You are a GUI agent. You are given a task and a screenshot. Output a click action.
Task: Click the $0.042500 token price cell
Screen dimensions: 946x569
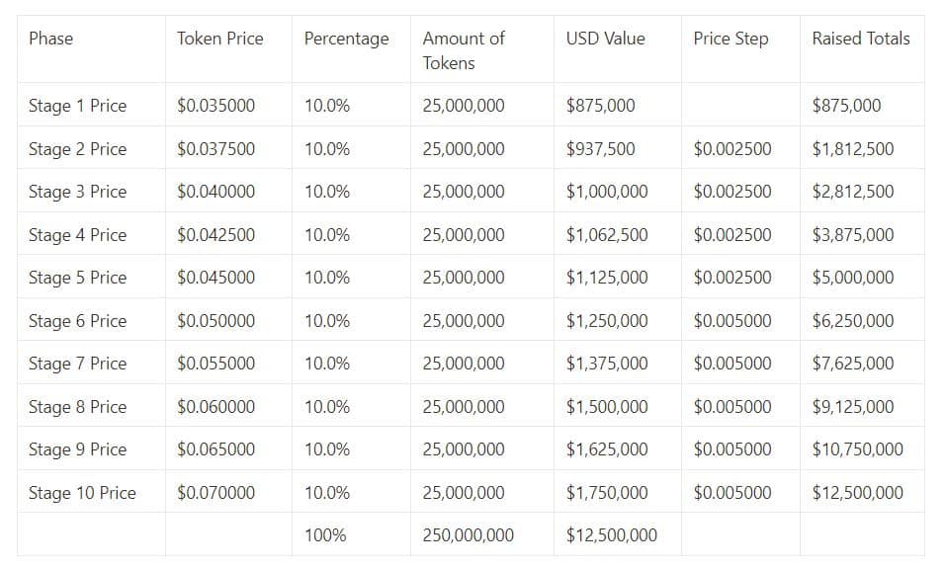(215, 235)
